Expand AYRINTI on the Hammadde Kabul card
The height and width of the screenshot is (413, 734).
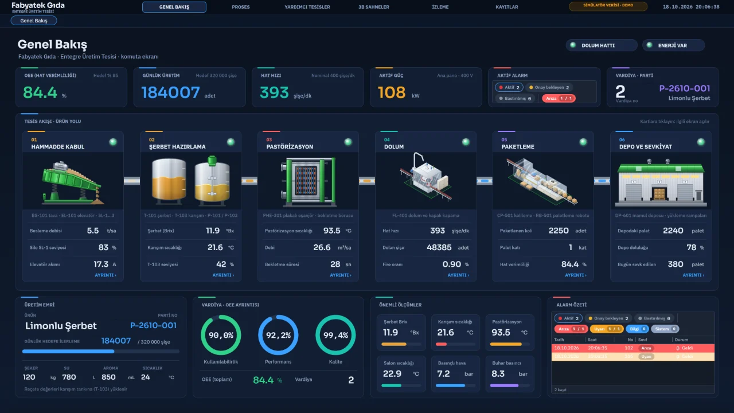pyautogui.click(x=106, y=275)
